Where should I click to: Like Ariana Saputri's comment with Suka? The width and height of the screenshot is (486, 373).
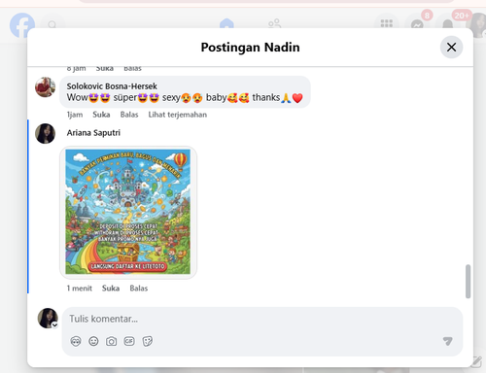(x=111, y=288)
